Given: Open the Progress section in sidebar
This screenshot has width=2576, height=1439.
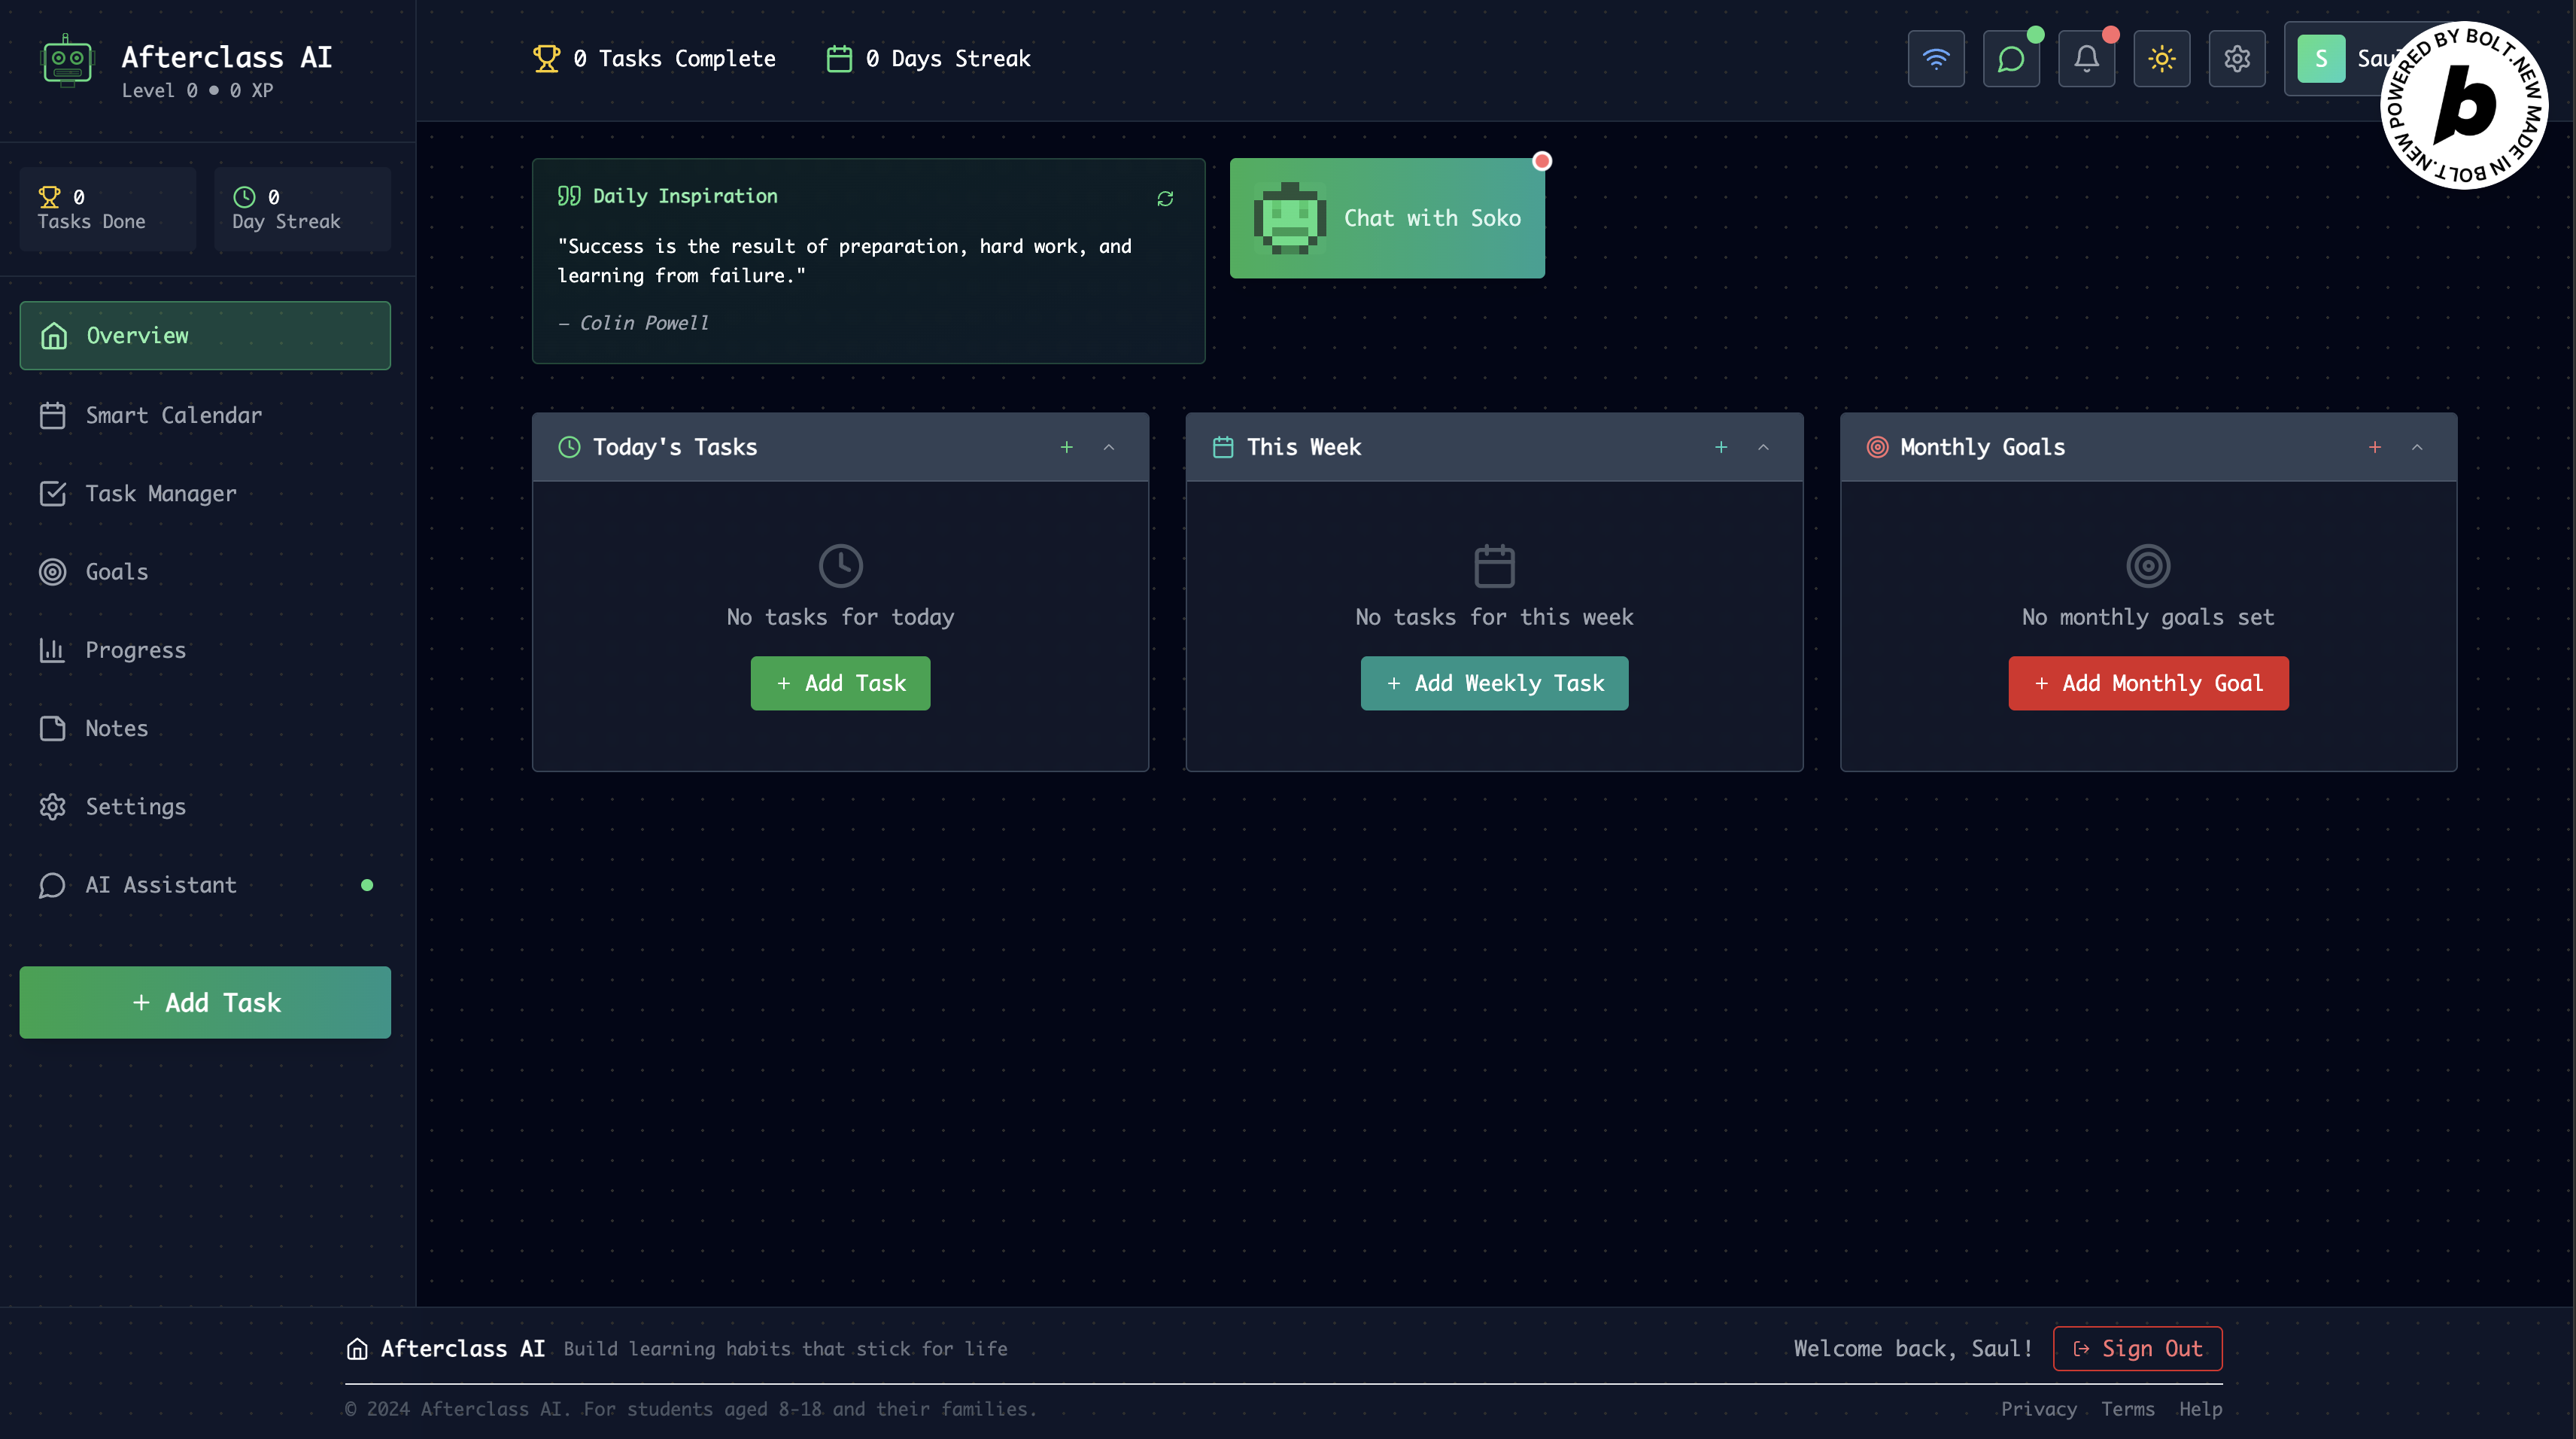Looking at the screenshot, I should [x=135, y=650].
